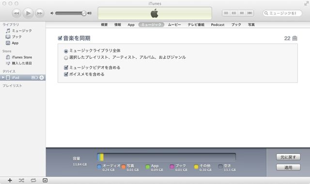Click the gray 空き color swatch
Viewport: 310px width, 184px height.
[220, 167]
